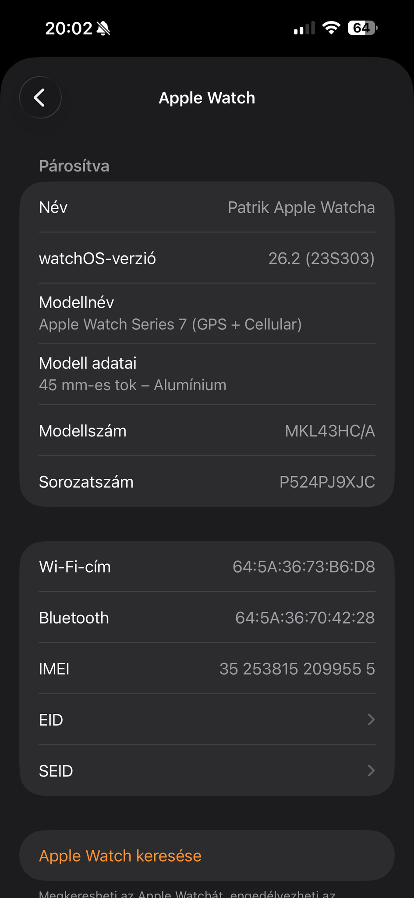
Task: Tap the Sorozatszám serial number value
Action: [x=327, y=482]
